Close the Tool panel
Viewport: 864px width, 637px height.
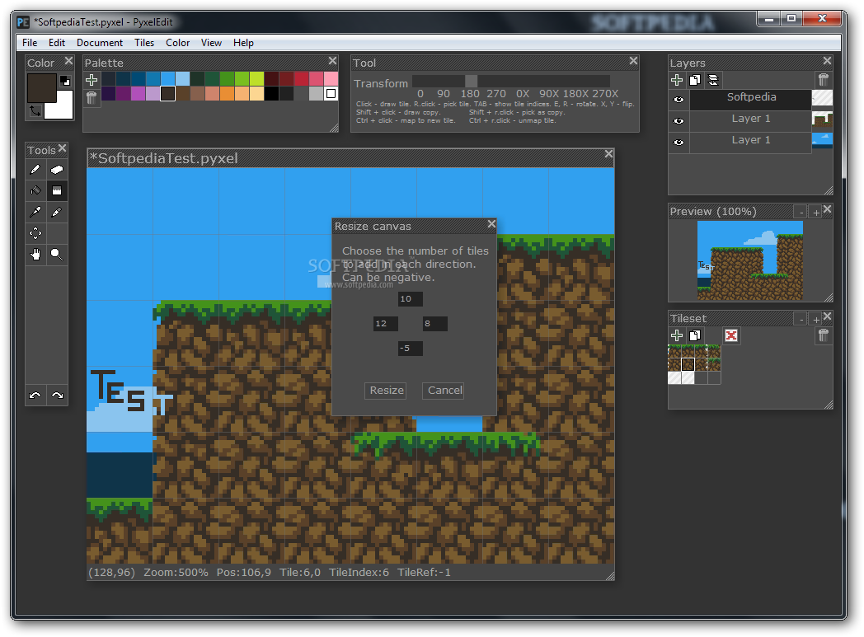point(634,60)
